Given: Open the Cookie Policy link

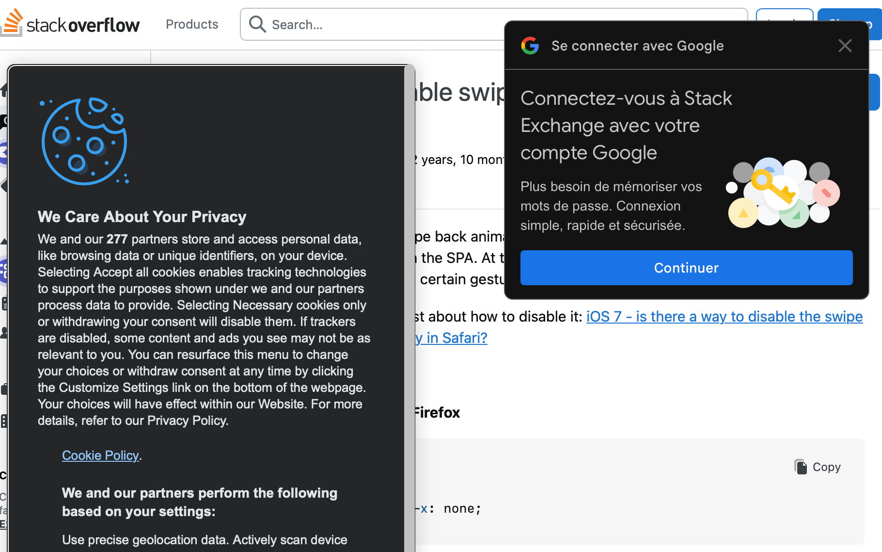Looking at the screenshot, I should tap(100, 455).
